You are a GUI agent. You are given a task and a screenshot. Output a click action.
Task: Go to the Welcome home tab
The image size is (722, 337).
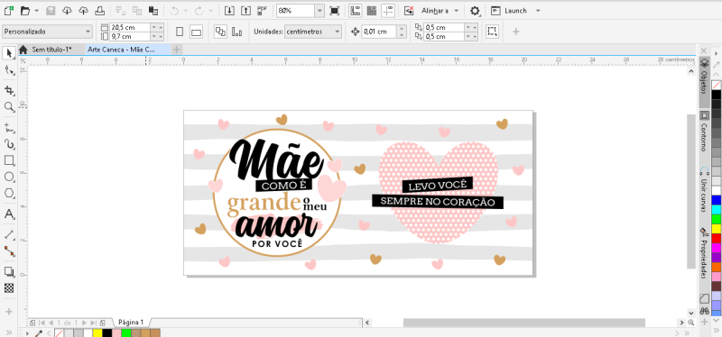tap(23, 50)
